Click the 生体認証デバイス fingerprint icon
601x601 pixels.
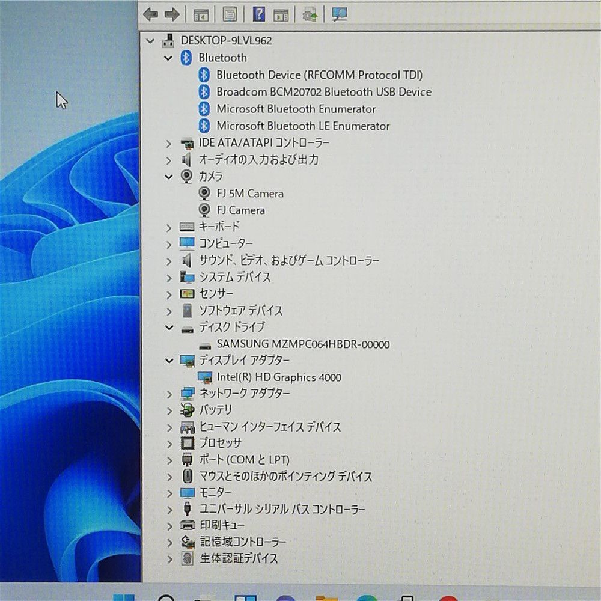(x=188, y=558)
